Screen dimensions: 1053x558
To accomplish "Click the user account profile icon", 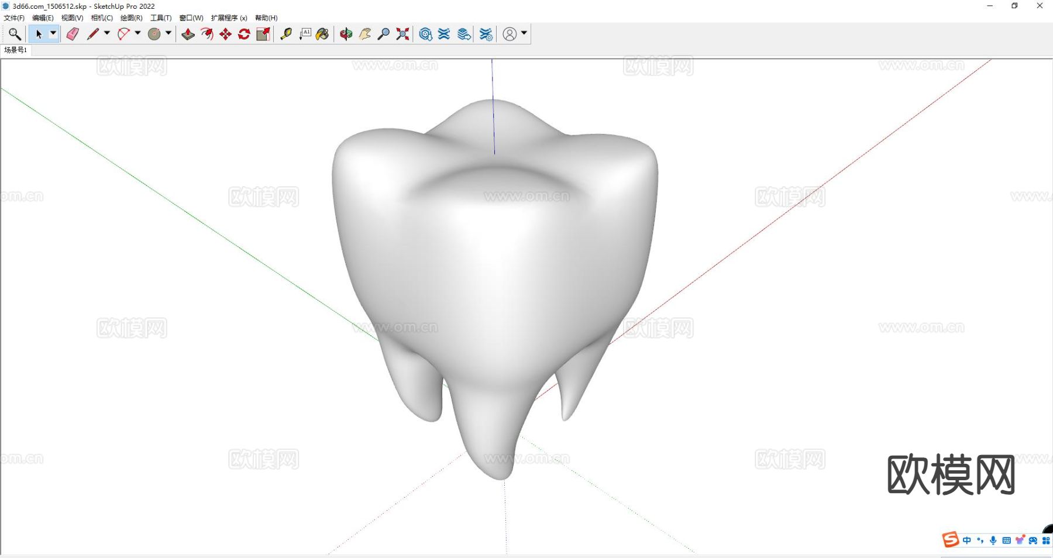I will pyautogui.click(x=510, y=34).
